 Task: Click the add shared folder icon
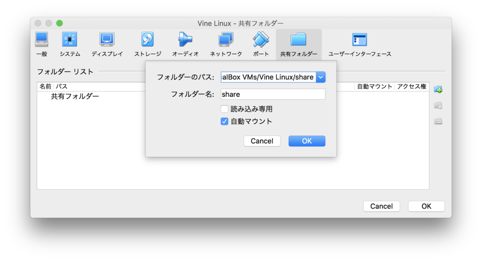(x=438, y=90)
